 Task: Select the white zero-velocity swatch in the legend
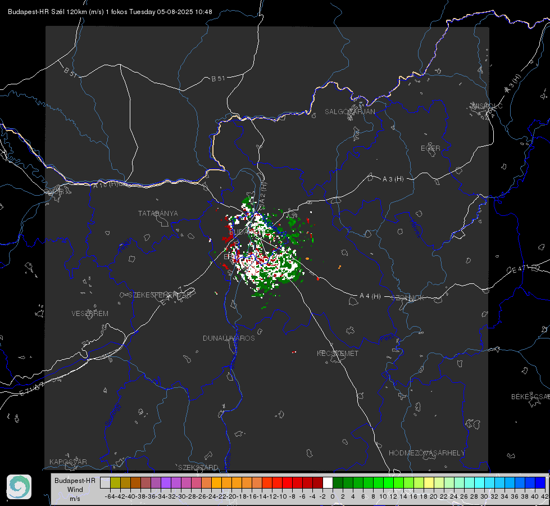pos(328,483)
